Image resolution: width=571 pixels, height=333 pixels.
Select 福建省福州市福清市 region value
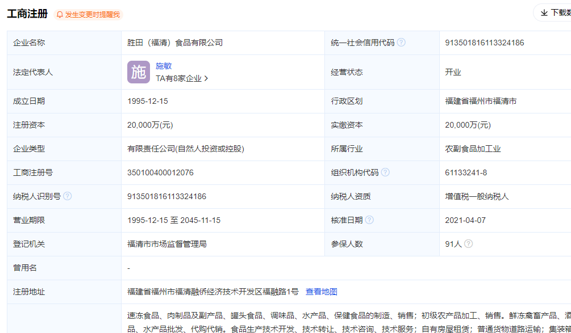click(481, 101)
